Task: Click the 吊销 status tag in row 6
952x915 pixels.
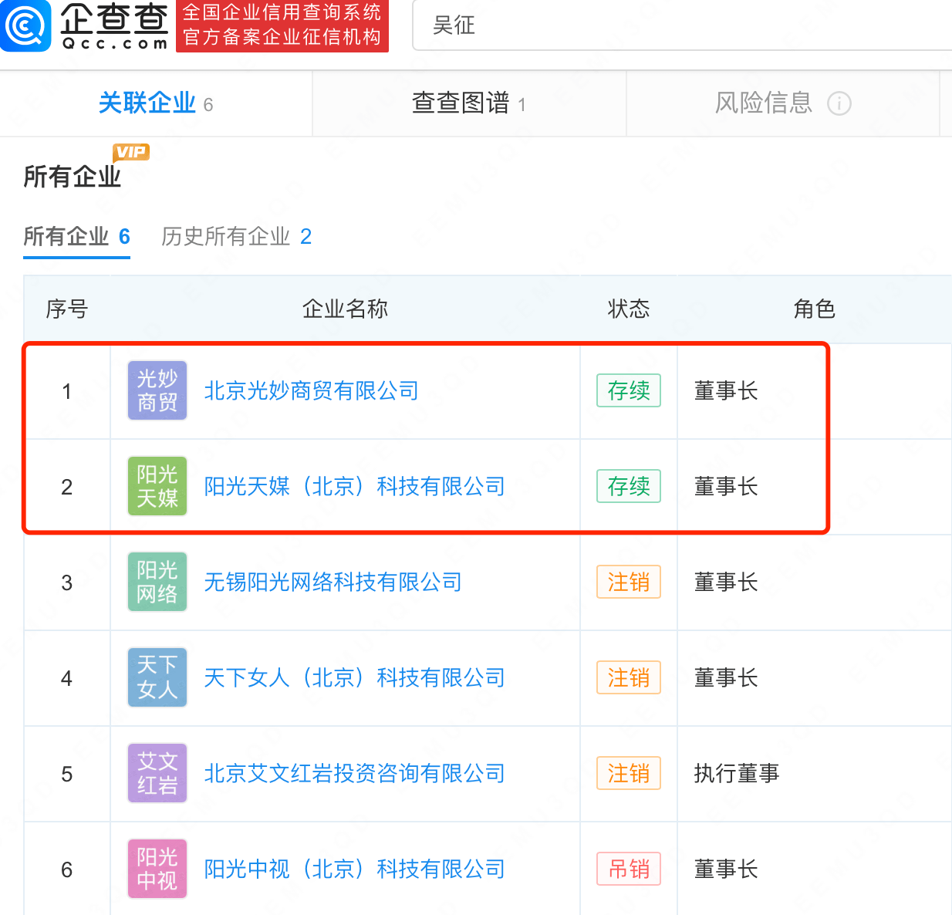Action: [629, 869]
